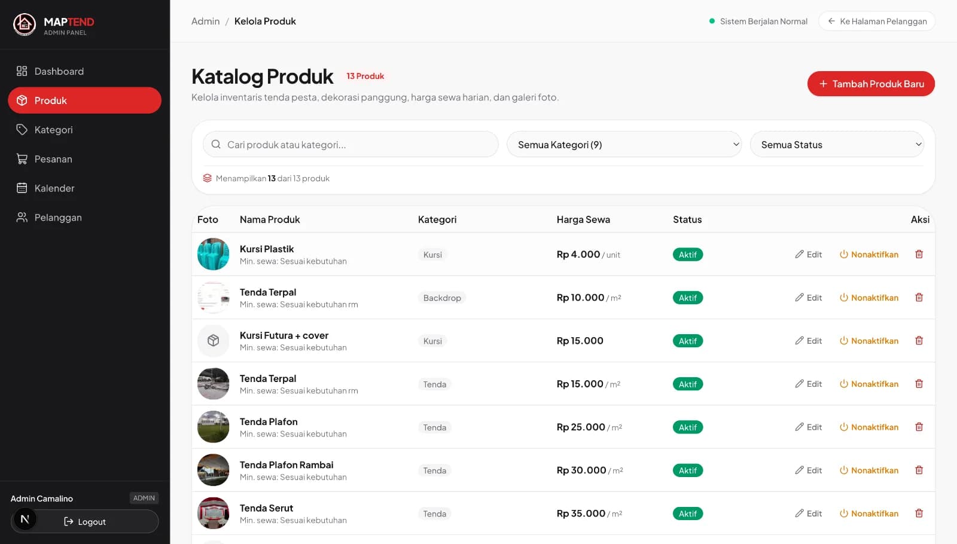Click Nonaktifkan for the Rp 10.000 Tenda Terpal
The image size is (957, 544).
click(869, 297)
